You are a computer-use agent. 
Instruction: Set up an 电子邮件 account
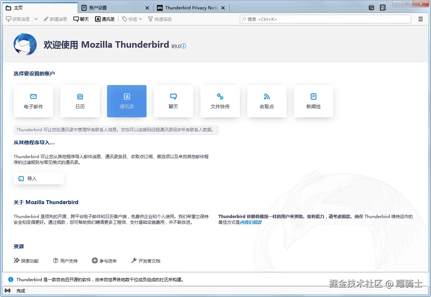[x=33, y=101]
